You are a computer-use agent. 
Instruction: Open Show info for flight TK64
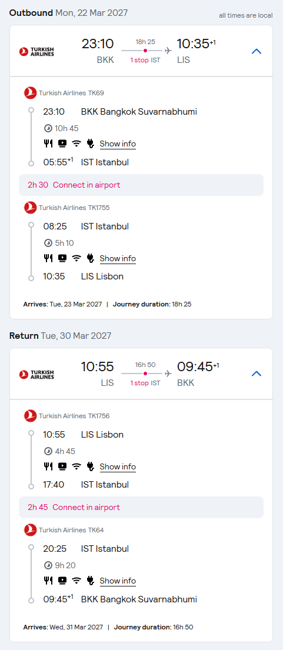tap(118, 581)
